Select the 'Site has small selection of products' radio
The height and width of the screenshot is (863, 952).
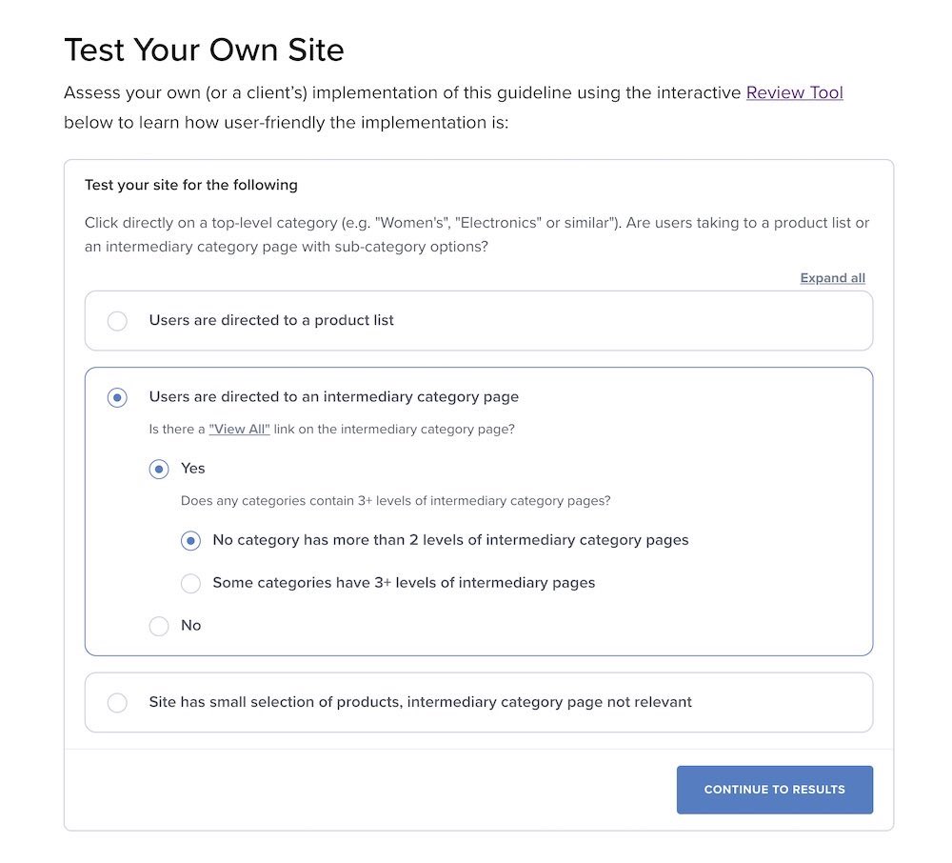[117, 703]
